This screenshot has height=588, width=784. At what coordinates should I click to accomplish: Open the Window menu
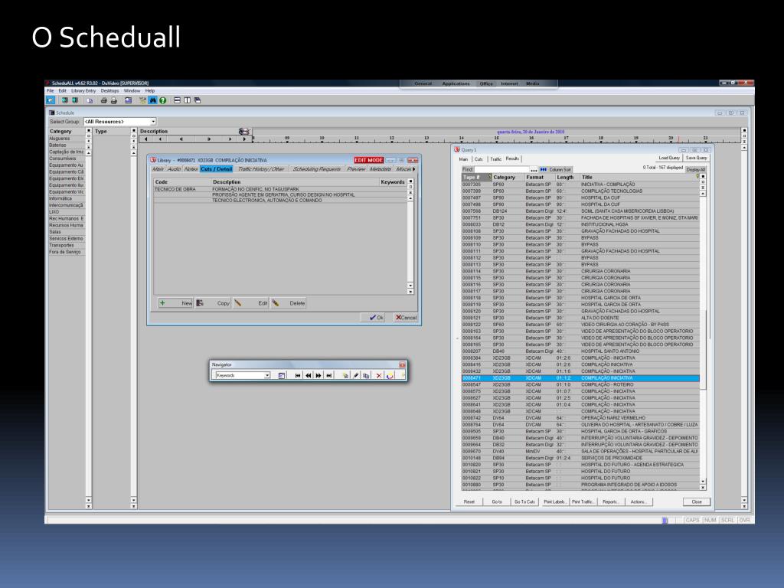(132, 91)
